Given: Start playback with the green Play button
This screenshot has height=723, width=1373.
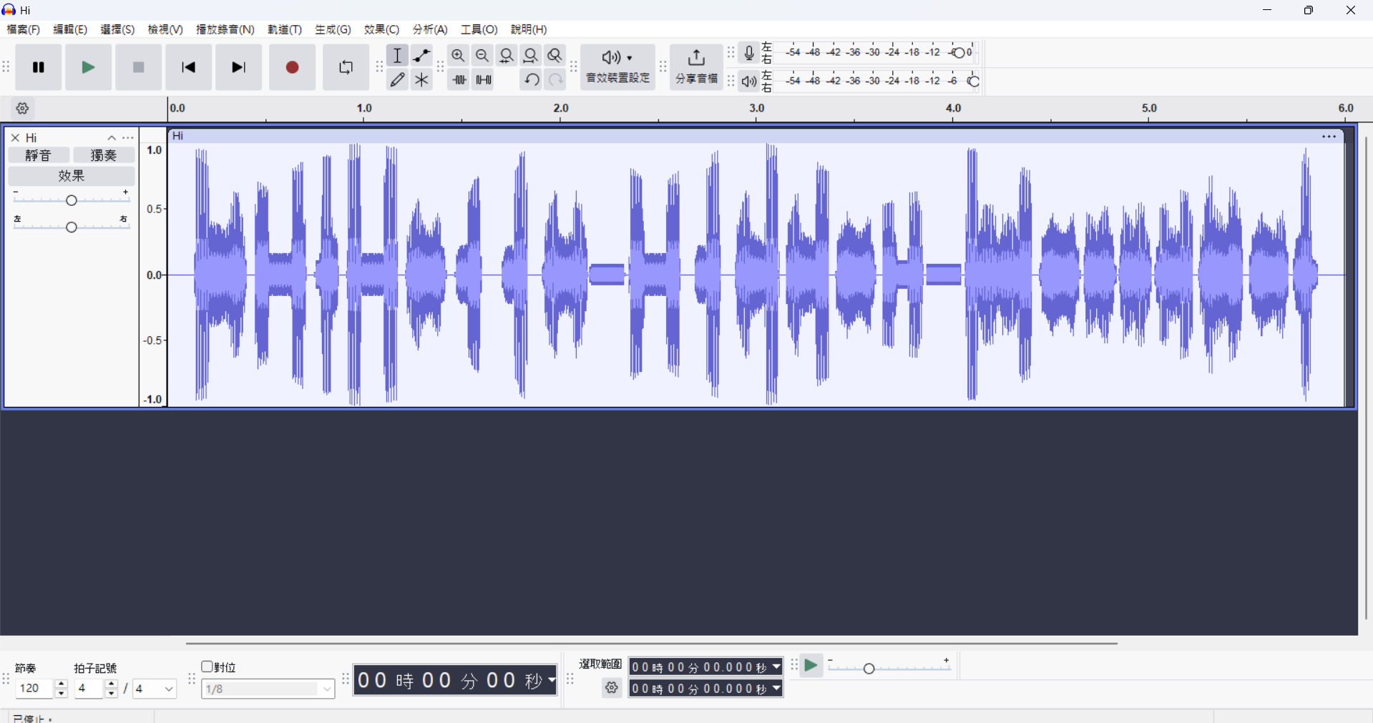Looking at the screenshot, I should point(89,67).
